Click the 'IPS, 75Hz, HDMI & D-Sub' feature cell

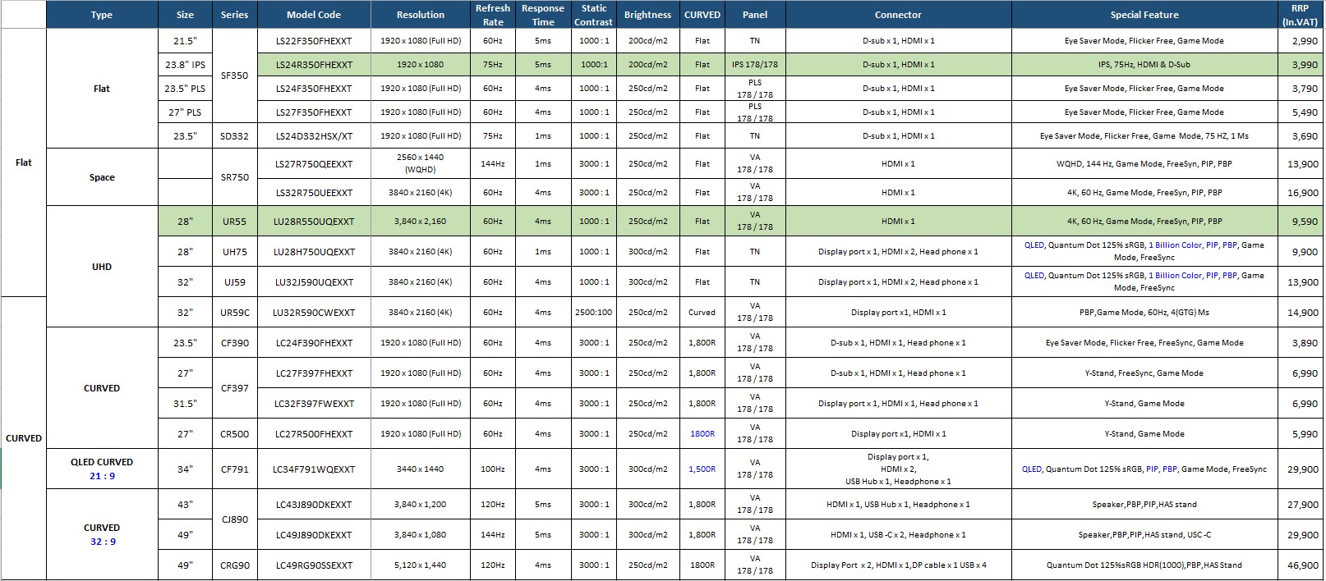coord(1144,65)
